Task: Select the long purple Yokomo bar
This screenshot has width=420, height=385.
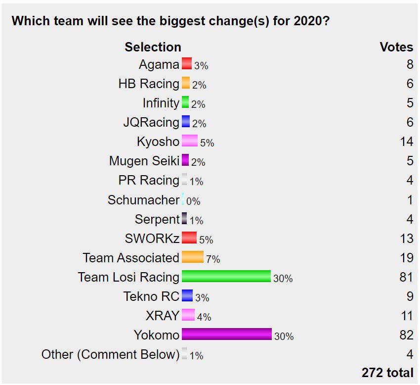Action: coord(227,335)
